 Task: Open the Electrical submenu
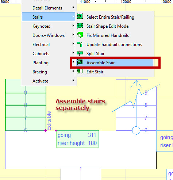49,45
